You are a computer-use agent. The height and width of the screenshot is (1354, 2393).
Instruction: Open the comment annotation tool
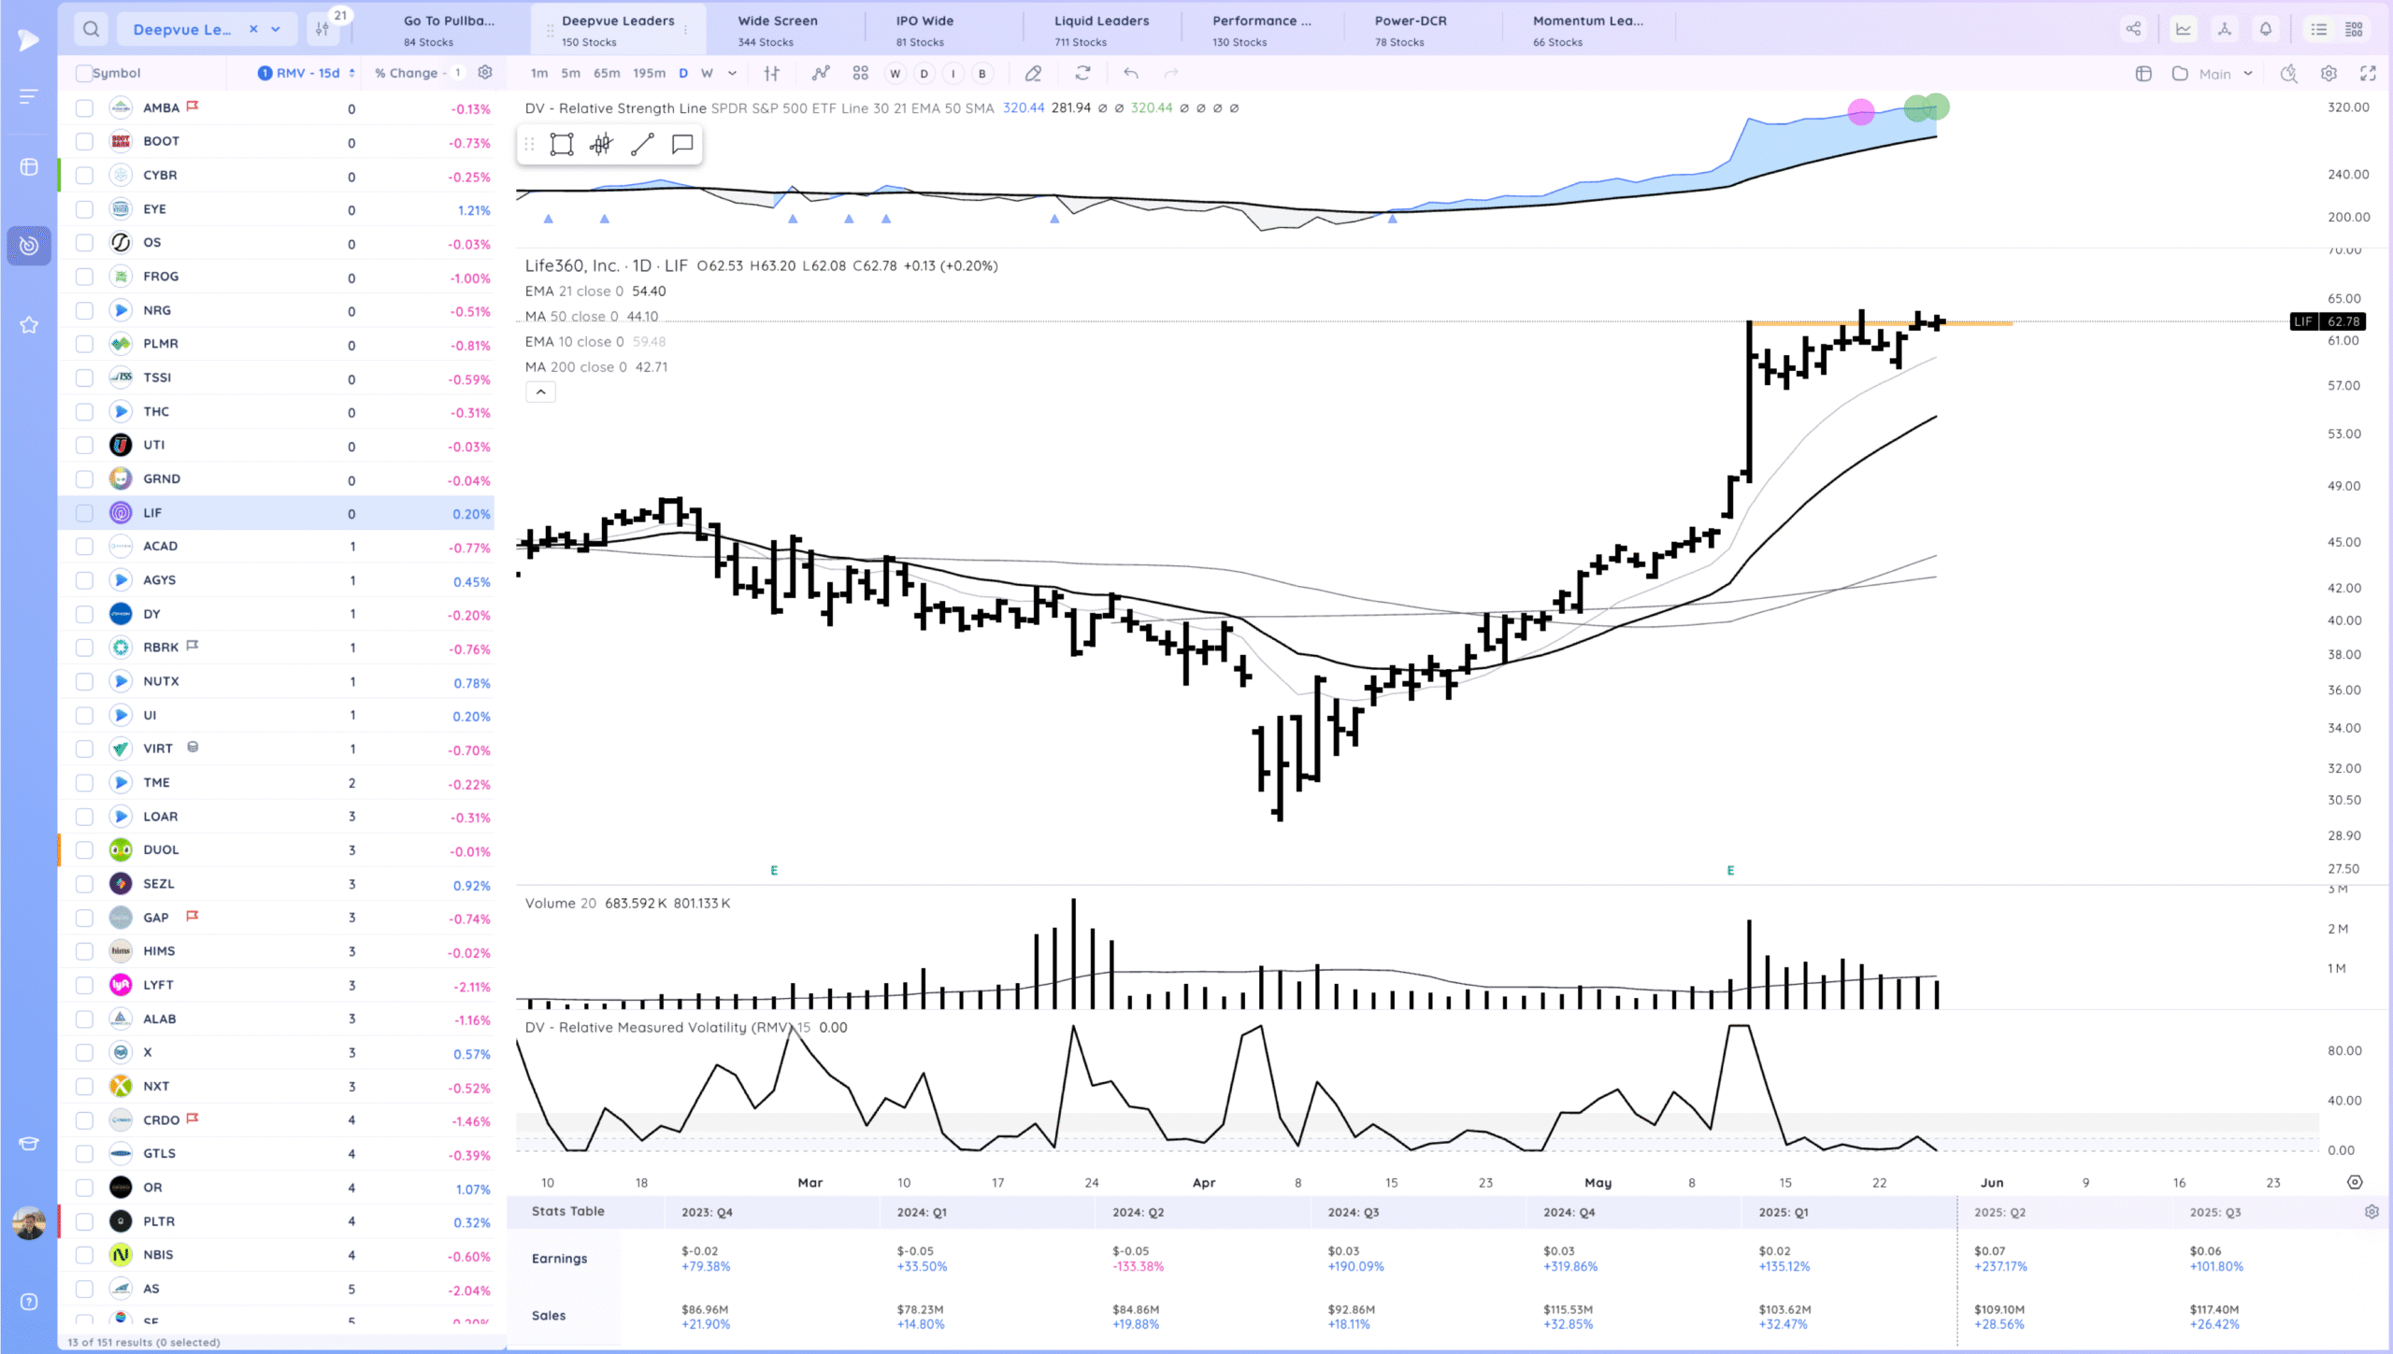coord(682,144)
